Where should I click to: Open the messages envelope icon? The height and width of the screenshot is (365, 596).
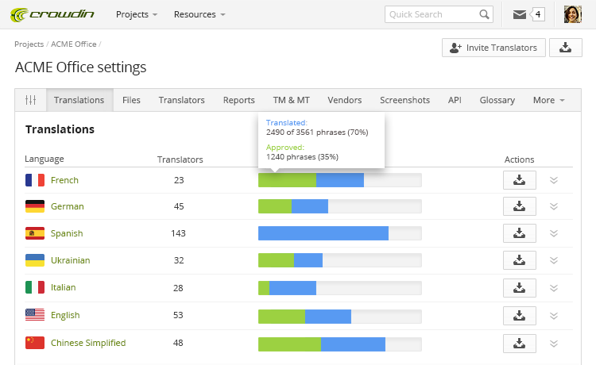point(519,14)
